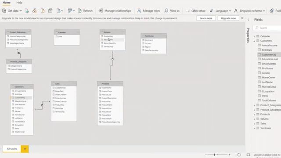Select Gender field in Fields pane
Screen dimensions: 281x158
[266, 73]
